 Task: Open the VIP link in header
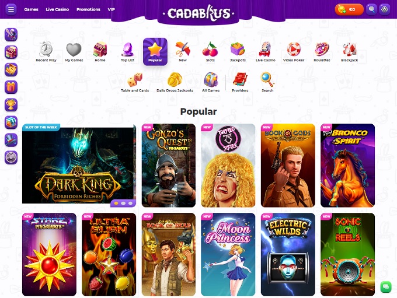(111, 9)
